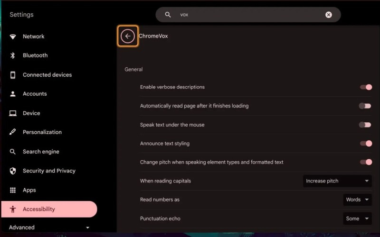
Task: Go to the Accounts settings section
Action: pyautogui.click(x=35, y=94)
